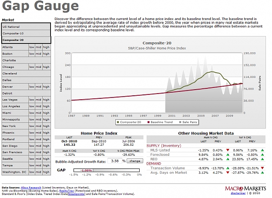Choose Miami mid tier
Image resolution: width=272 pixels, height=198 pixels.
(x=38, y=113)
